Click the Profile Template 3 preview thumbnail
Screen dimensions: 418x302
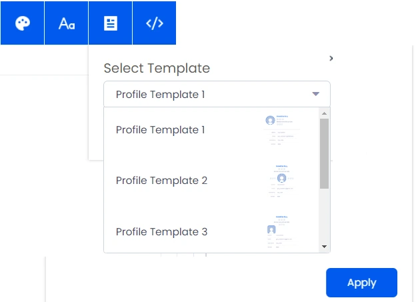click(x=281, y=231)
